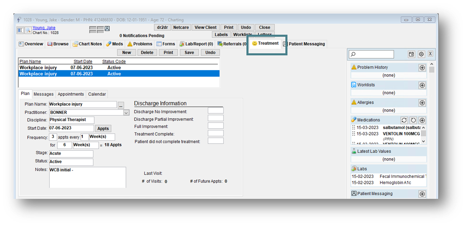Switch to the Browse tab
The image size is (466, 226).
[x=58, y=44]
